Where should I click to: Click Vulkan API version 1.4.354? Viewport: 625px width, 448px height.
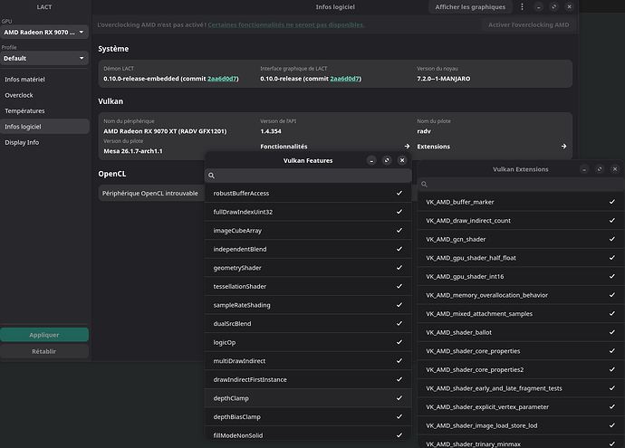click(x=271, y=131)
